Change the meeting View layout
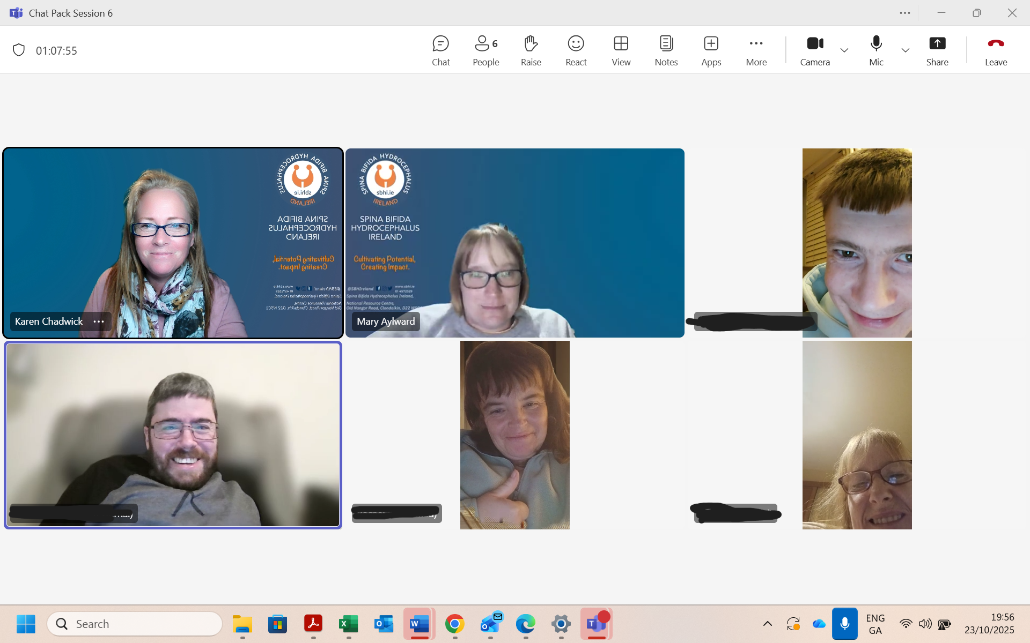The width and height of the screenshot is (1030, 643). (621, 50)
